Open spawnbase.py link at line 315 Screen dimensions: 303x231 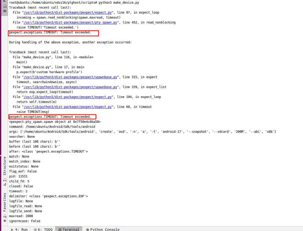click(70, 77)
